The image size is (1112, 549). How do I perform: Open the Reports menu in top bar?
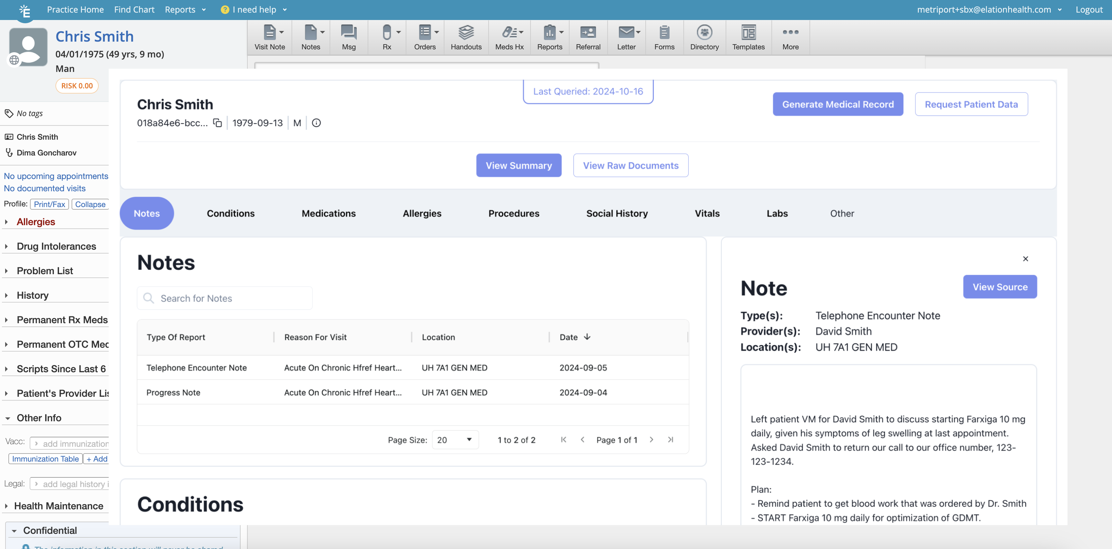coord(185,9)
